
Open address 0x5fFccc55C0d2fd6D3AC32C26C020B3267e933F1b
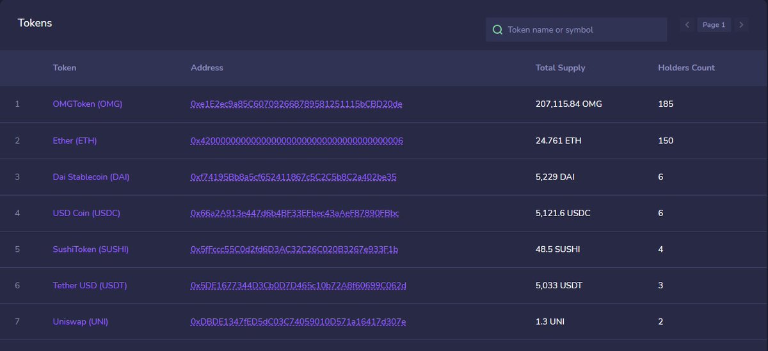click(294, 249)
